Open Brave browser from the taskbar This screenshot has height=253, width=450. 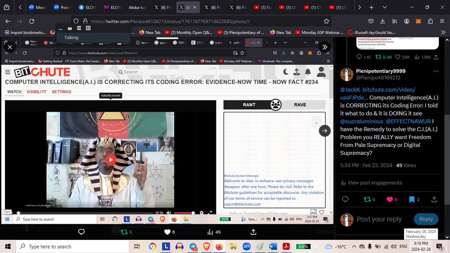(206, 246)
